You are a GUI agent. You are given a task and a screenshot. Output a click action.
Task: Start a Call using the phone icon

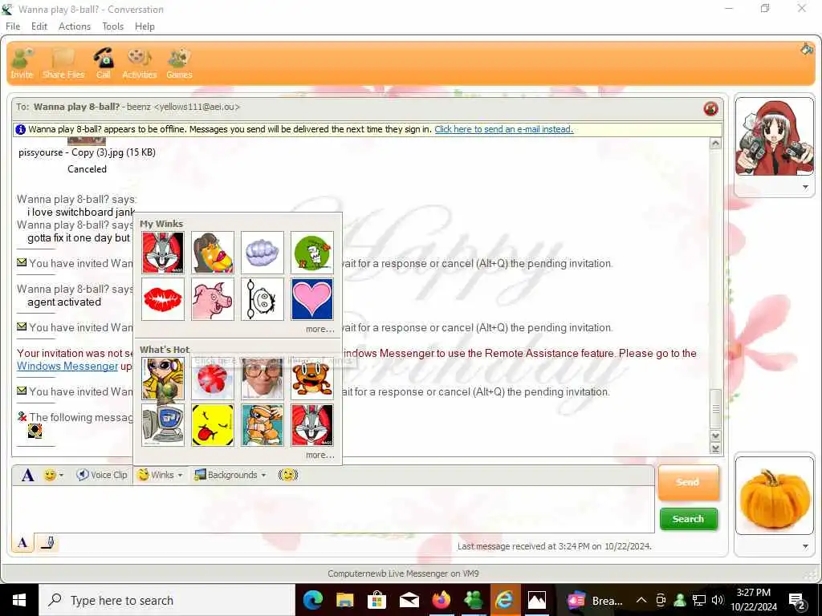[104, 63]
